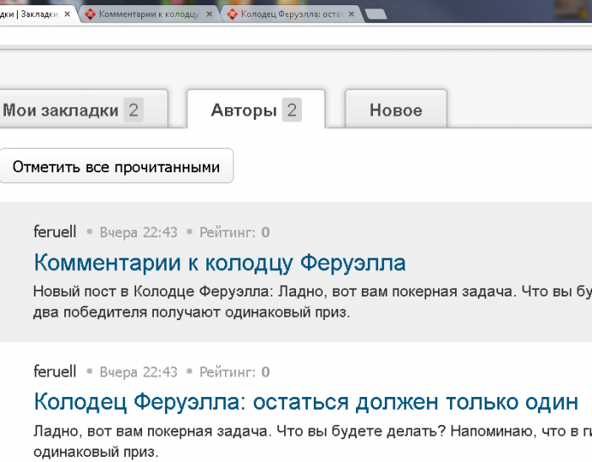This screenshot has width=592, height=462.
Task: Click the feruell author name above Комментарии post
Action: 55,231
